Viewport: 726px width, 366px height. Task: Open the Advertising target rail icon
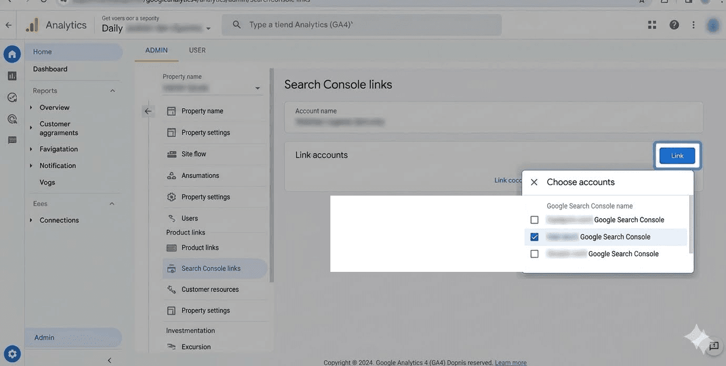12,119
